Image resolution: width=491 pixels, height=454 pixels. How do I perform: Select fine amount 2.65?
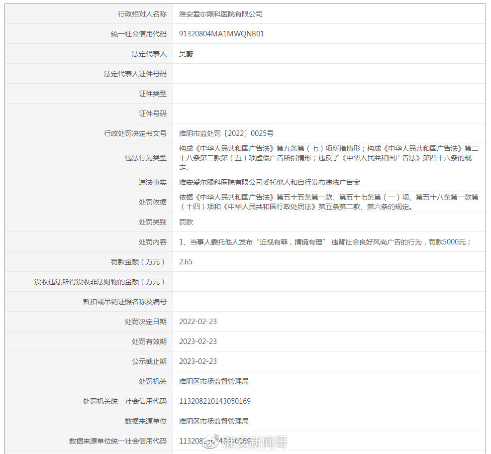point(186,262)
